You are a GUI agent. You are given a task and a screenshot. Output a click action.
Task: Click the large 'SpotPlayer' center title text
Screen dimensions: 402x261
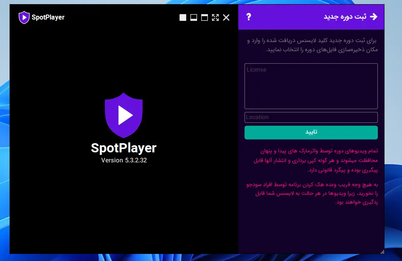(x=124, y=148)
